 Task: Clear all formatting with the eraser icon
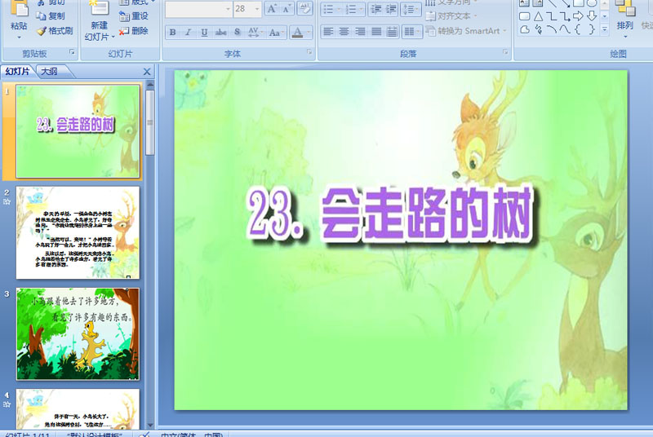[x=304, y=8]
